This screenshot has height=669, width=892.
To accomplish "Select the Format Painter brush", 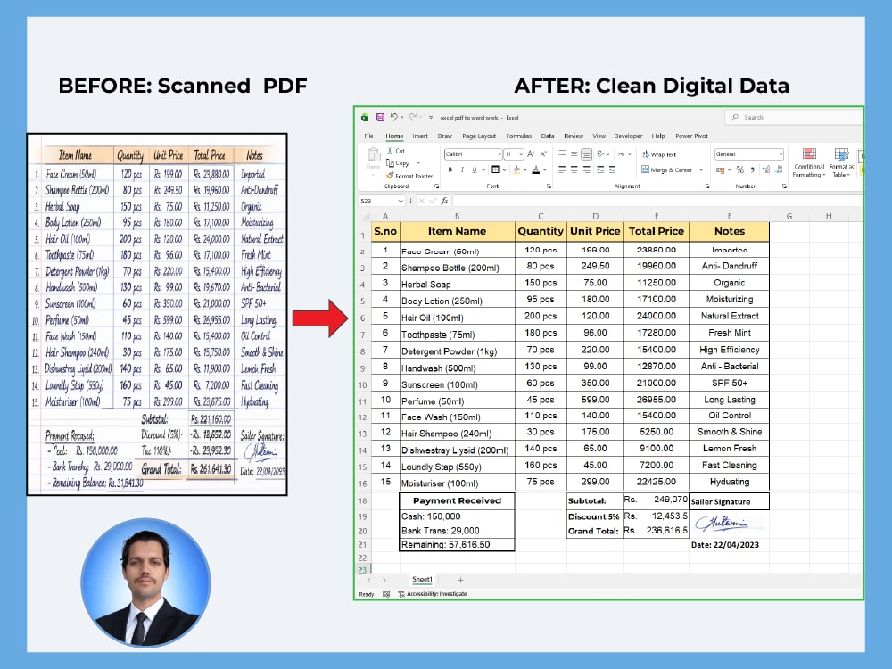I will click(390, 176).
